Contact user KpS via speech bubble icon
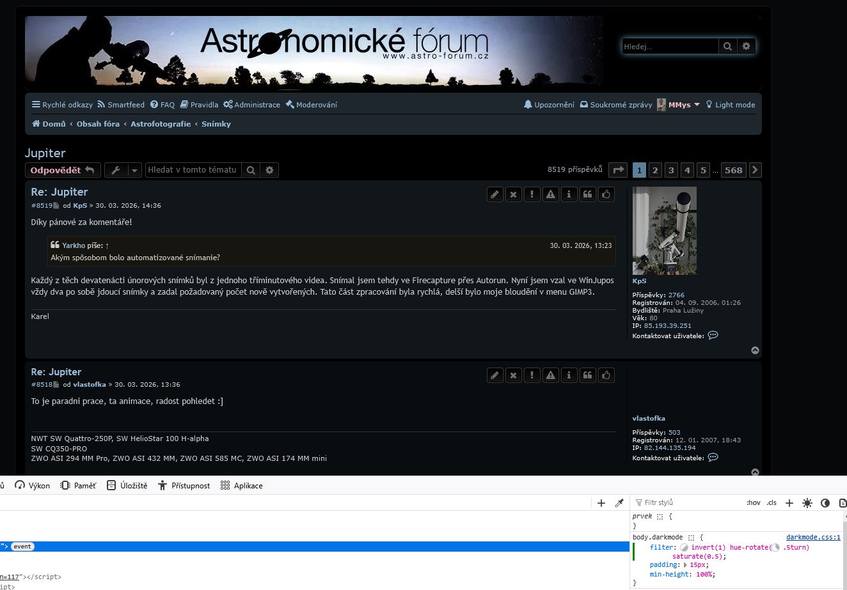Screen dimensions: 847x590 [x=713, y=336]
